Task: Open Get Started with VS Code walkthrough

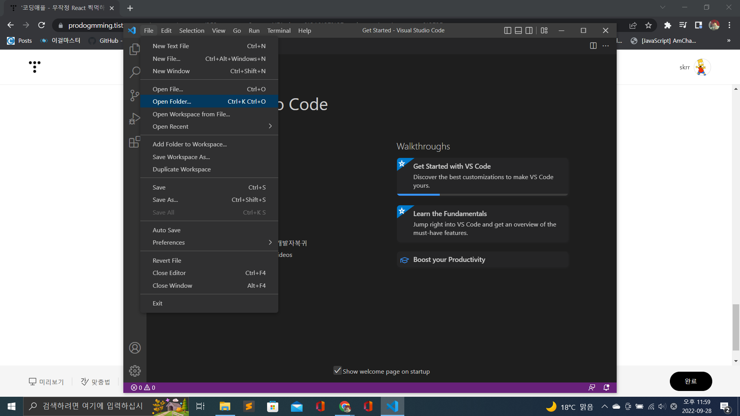Action: pyautogui.click(x=483, y=176)
